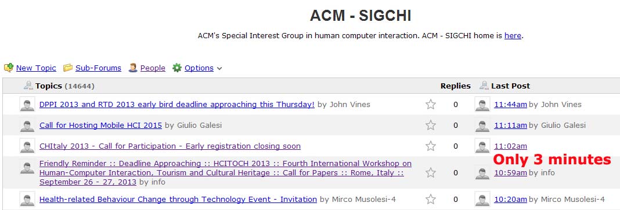Click the People person icon
This screenshot has height=210, width=620.
pyautogui.click(x=133, y=68)
